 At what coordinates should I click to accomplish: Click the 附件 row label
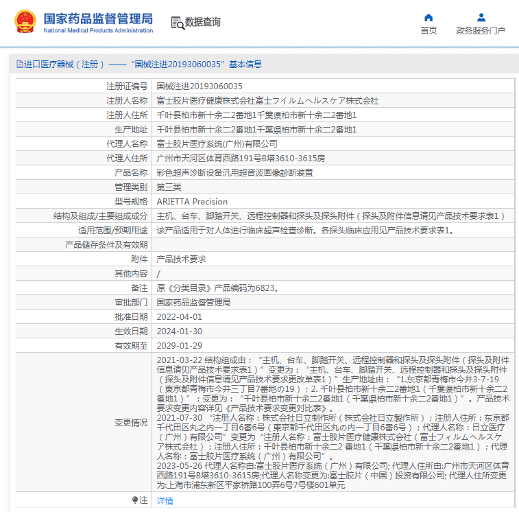pos(139,259)
